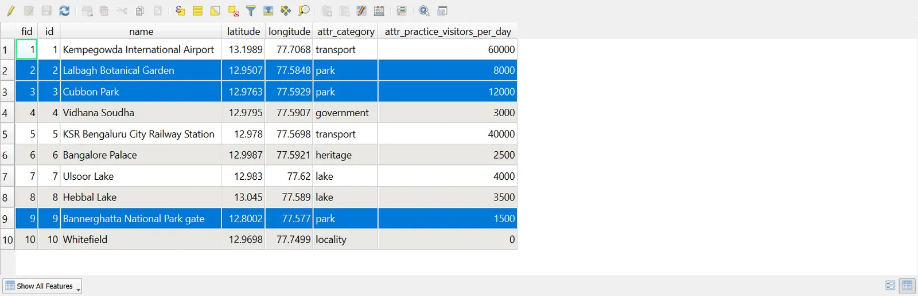The height and width of the screenshot is (296, 918).
Task: Click the cut selected rows scissors icon
Action: click(122, 11)
